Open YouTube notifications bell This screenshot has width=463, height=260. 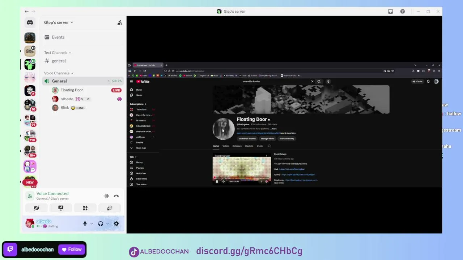click(428, 82)
